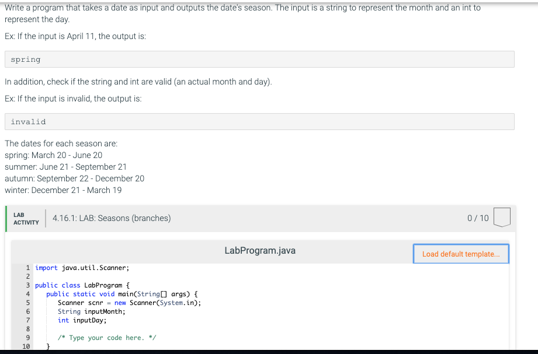
Task: Click line number 9 in the editor
Action: [27, 337]
